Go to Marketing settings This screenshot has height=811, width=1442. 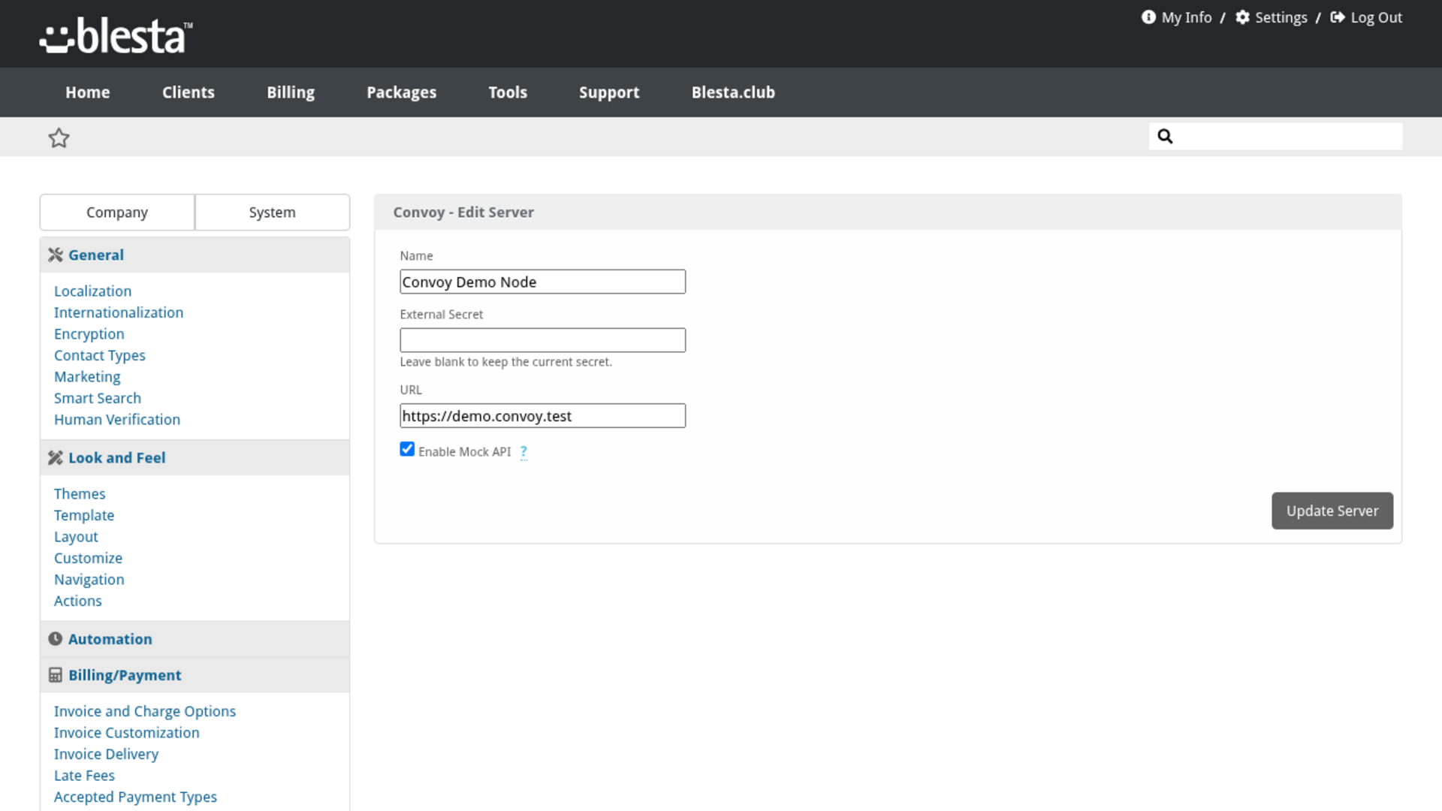tap(87, 377)
